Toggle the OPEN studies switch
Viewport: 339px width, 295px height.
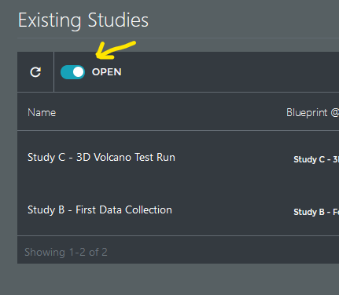(72, 72)
